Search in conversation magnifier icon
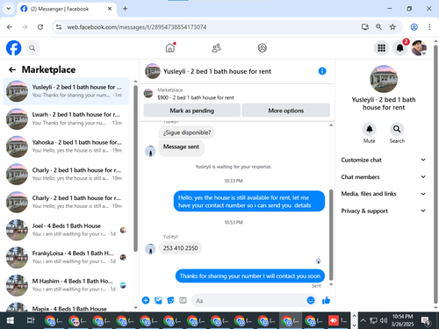The width and height of the screenshot is (439, 329). click(397, 129)
